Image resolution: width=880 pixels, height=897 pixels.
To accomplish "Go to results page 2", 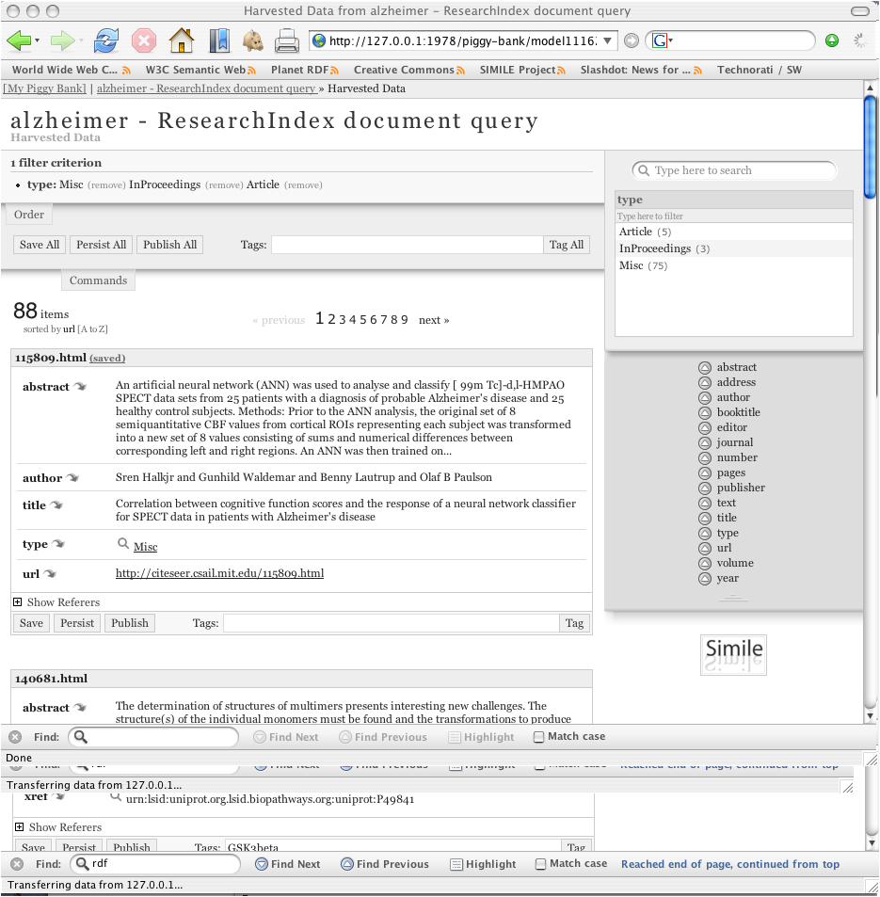I will click(x=331, y=320).
